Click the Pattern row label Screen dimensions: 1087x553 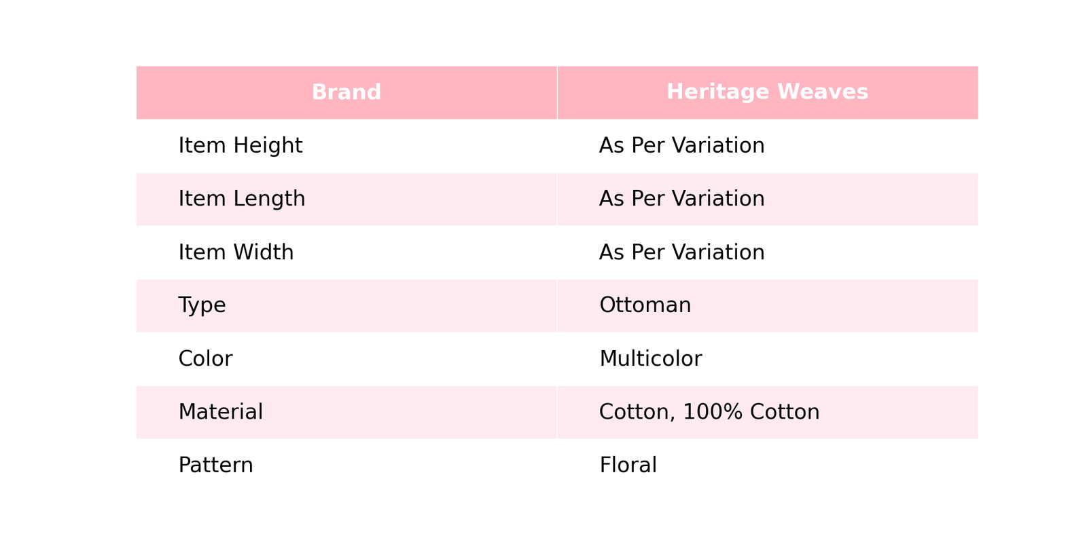click(x=215, y=465)
